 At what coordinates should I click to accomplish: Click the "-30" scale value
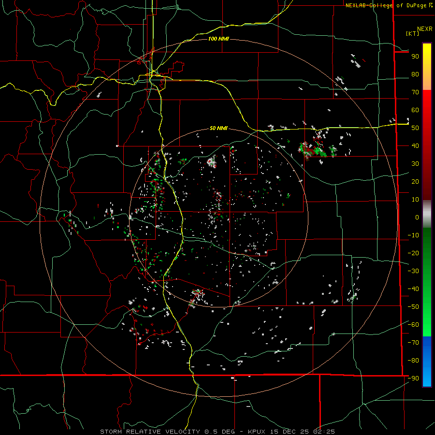413,271
